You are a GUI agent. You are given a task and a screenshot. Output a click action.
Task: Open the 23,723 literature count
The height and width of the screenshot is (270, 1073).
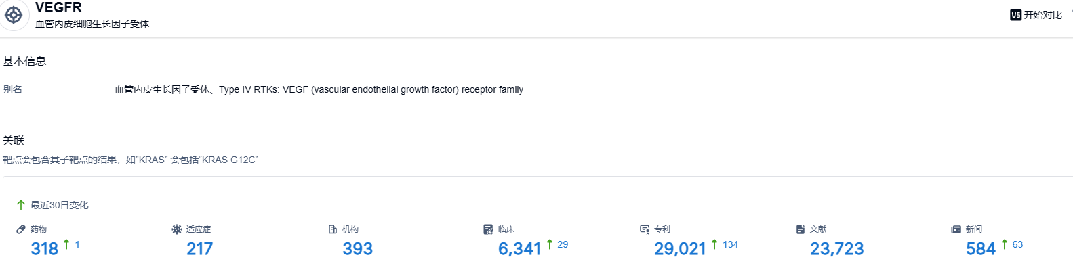click(837, 249)
